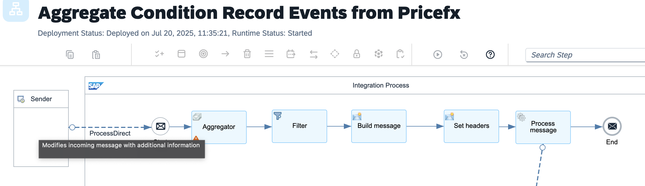The image size is (645, 186).
Task: Click the play simulation icon
Action: (437, 55)
